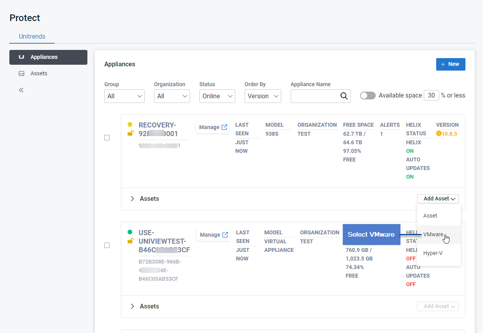Click yellow status dot of RECOVERY appliance
The height and width of the screenshot is (333, 483).
(x=130, y=125)
